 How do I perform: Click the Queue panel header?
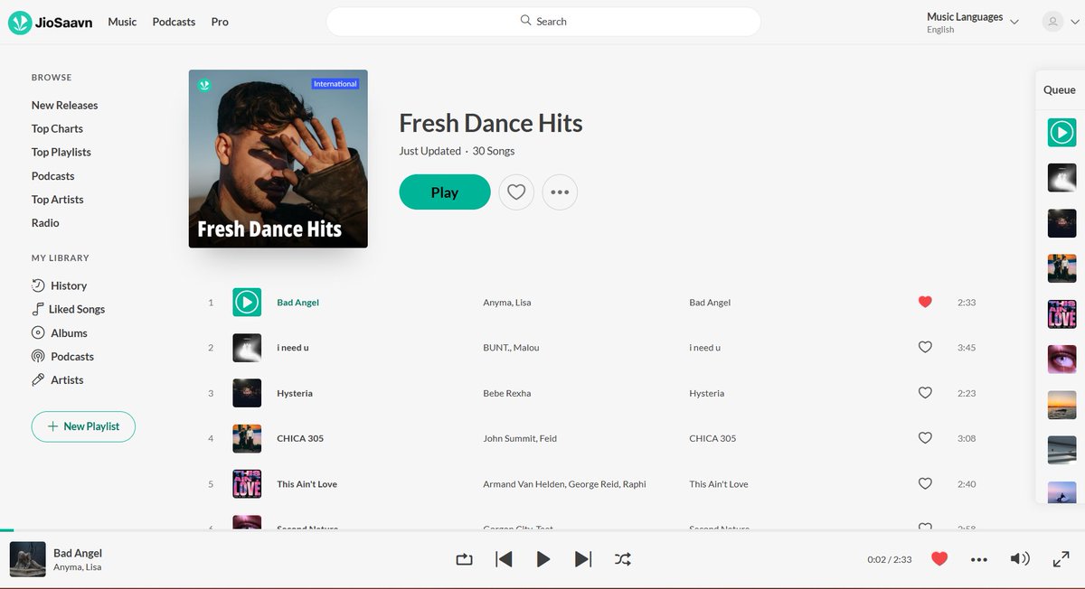click(x=1060, y=89)
